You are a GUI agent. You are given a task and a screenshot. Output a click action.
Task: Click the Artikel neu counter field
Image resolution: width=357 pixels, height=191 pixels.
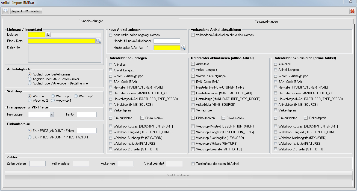pyautogui.click(x=126, y=164)
